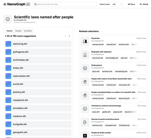The width and height of the screenshot is (151, 138).
Task: Open Christians in science and technology collection
Action: pyautogui.click(x=113, y=109)
